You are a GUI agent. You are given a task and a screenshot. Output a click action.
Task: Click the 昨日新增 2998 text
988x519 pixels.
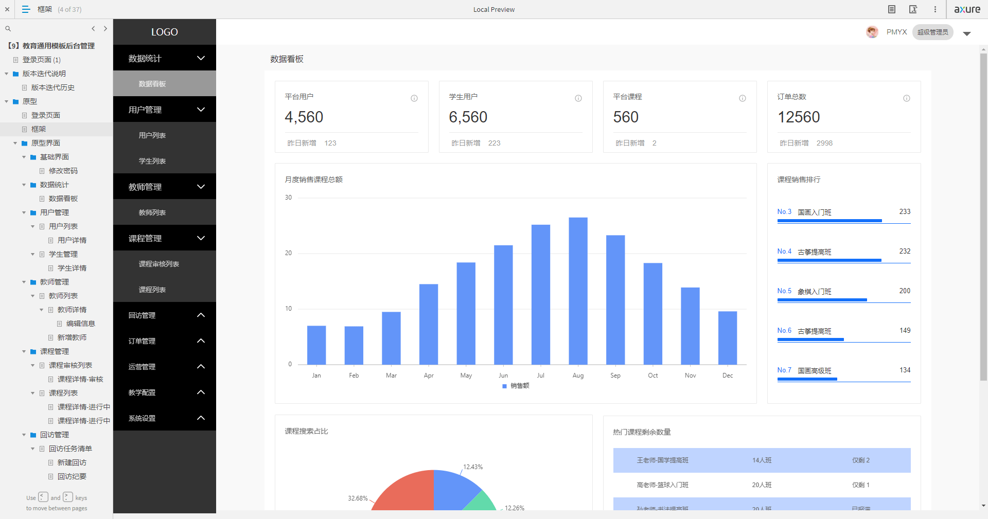[806, 143]
